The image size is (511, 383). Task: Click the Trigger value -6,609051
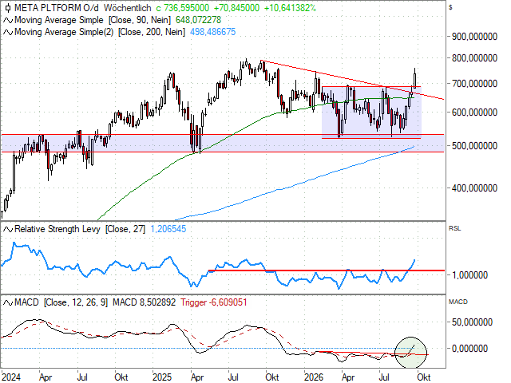(x=214, y=302)
